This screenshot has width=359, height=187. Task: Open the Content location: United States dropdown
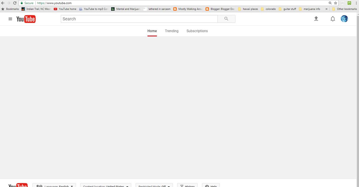(x=106, y=185)
